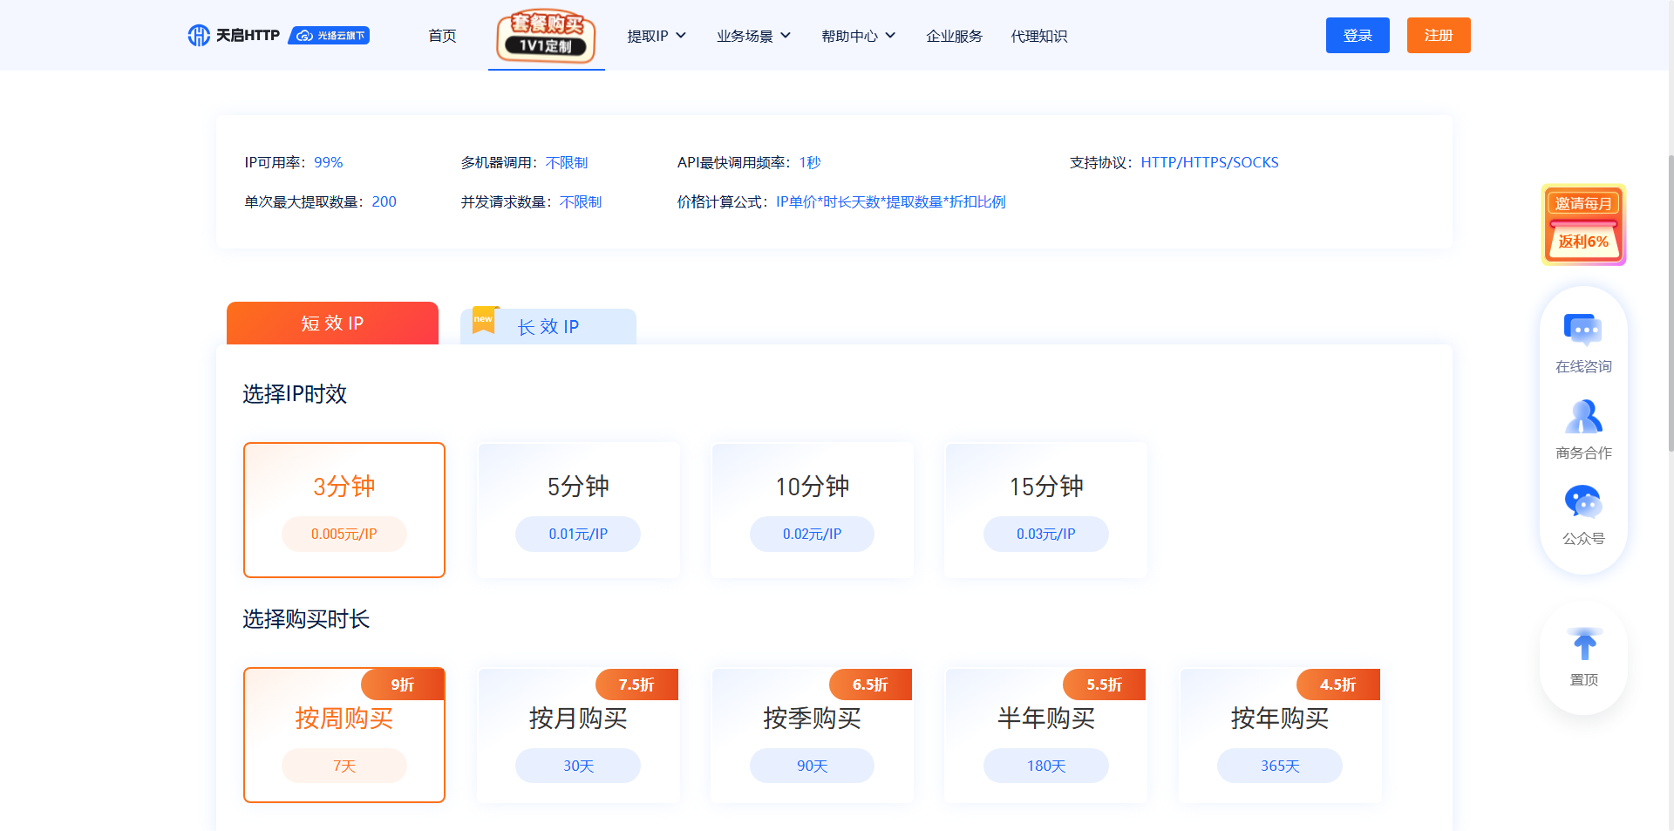1674x831 pixels.
Task: Click the 光络云旗下 cloud badge
Action: tap(329, 36)
